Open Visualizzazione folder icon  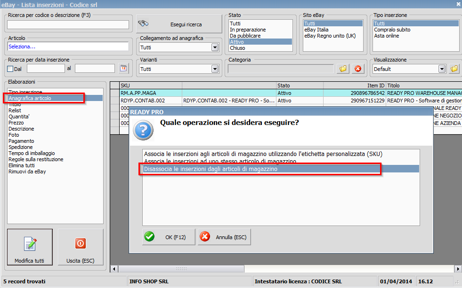coord(454,69)
